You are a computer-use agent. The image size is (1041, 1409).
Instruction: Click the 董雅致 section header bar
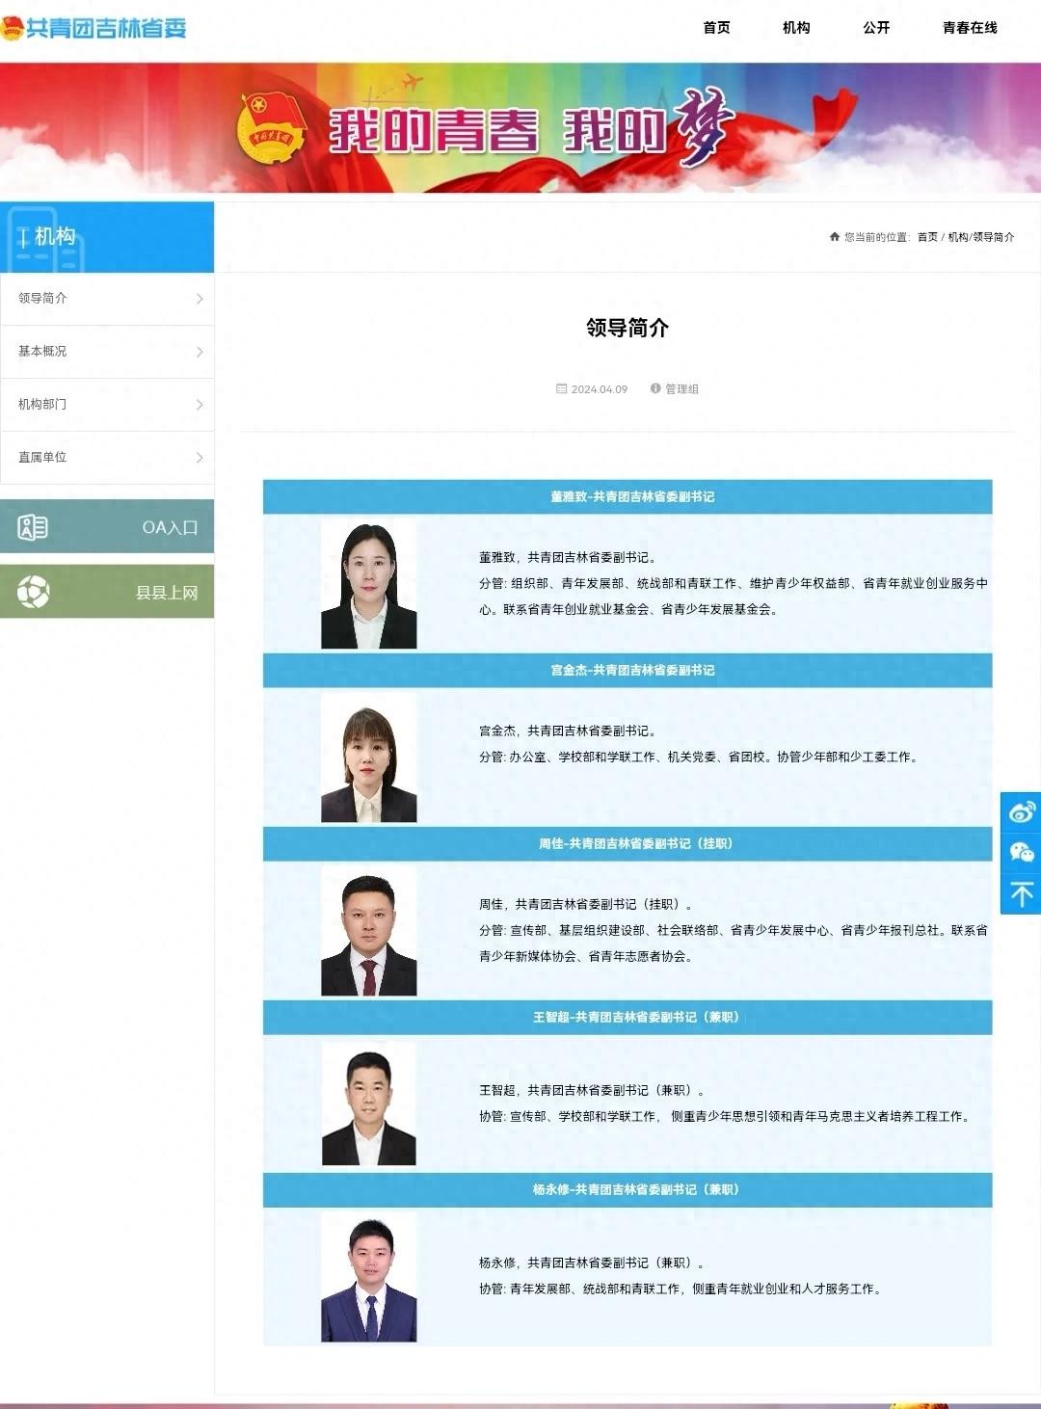point(627,496)
